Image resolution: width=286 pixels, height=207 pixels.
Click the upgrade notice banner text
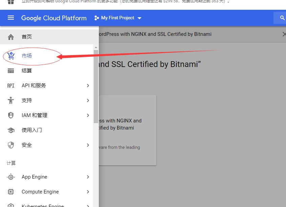click(x=126, y=2)
